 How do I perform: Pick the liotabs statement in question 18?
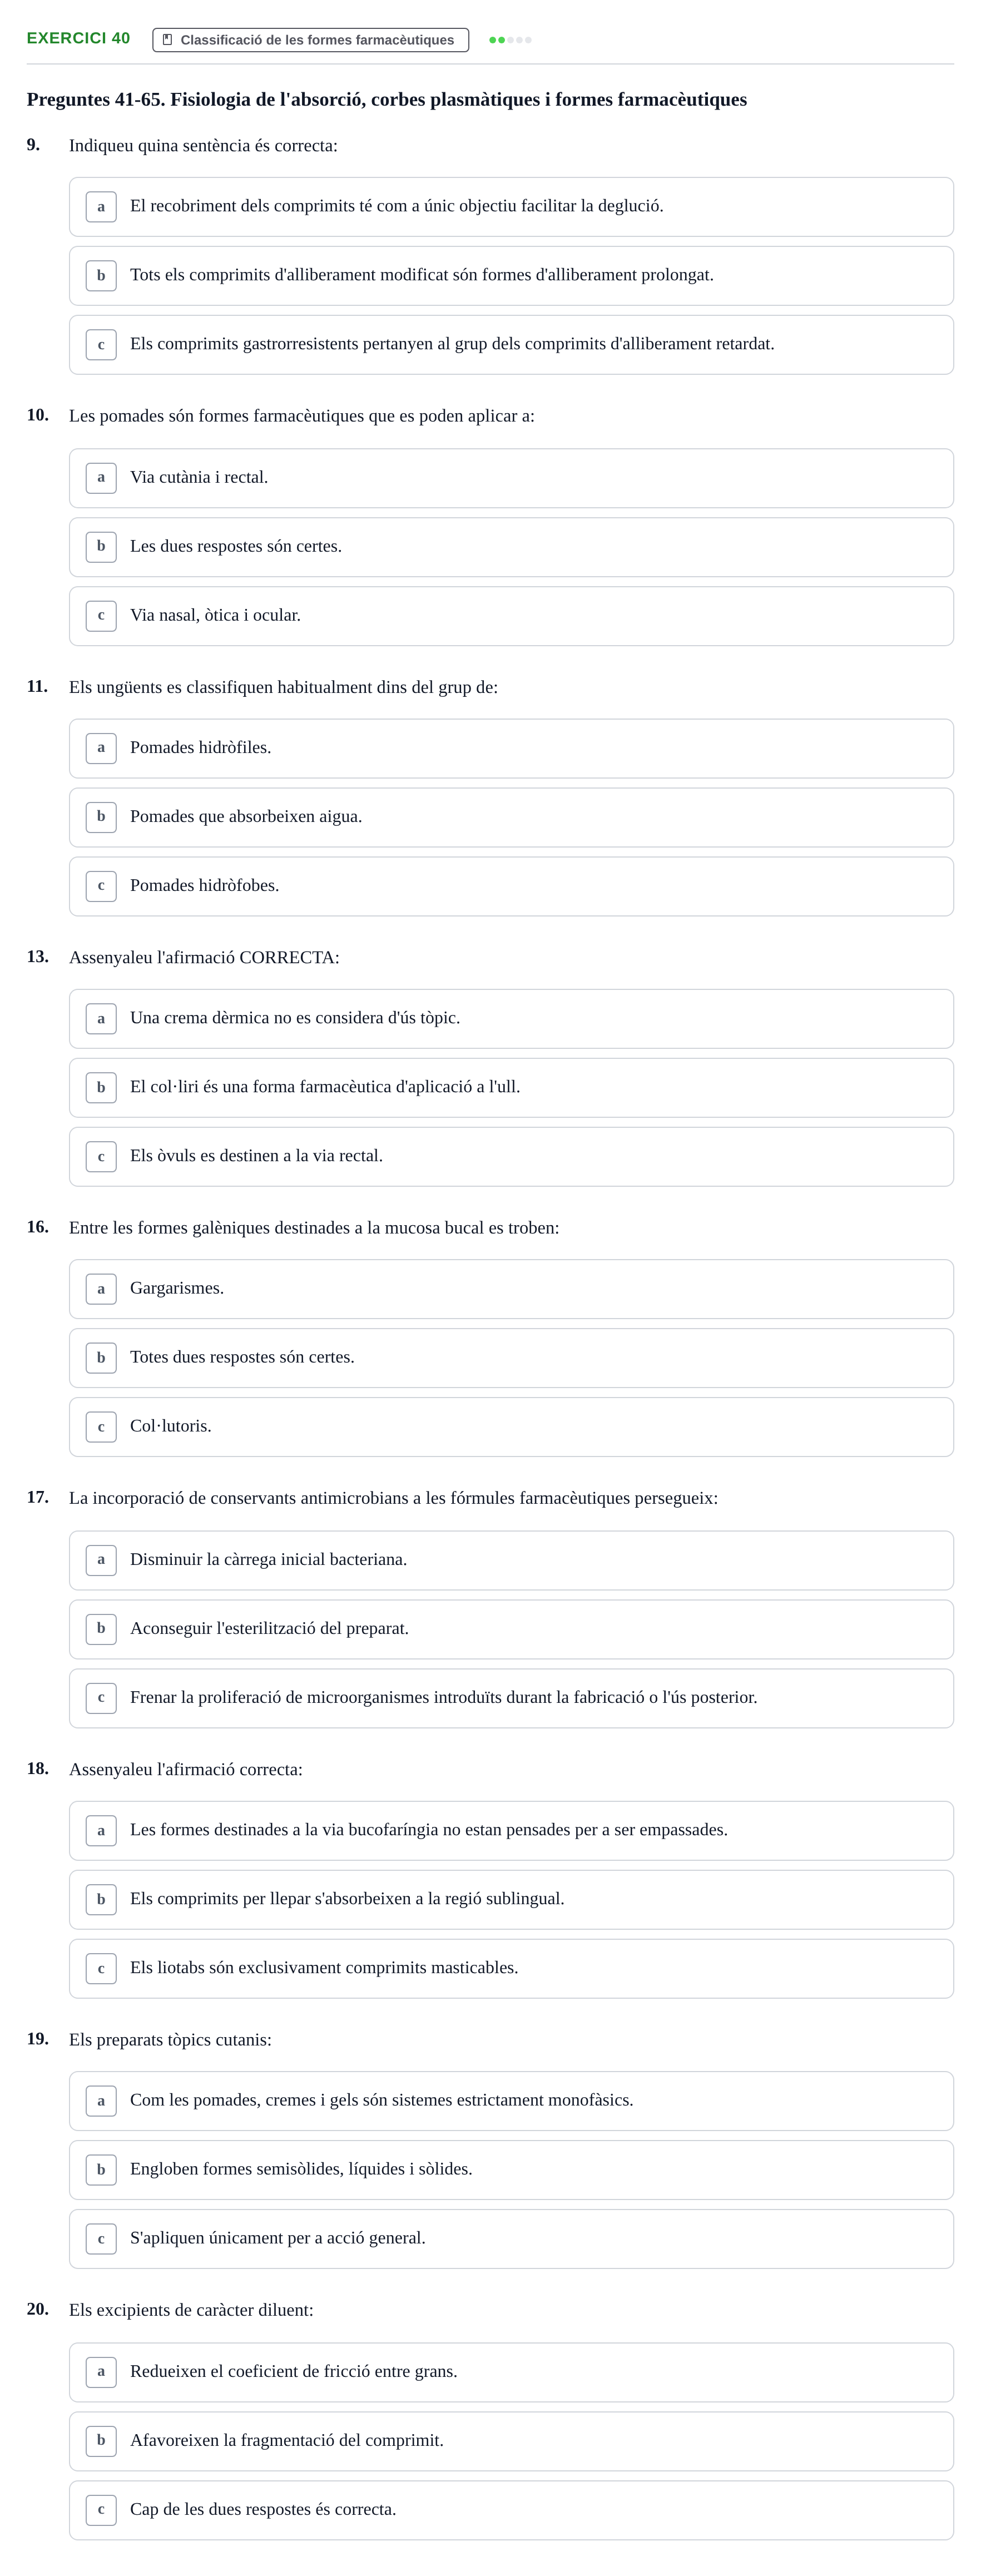click(x=511, y=1968)
